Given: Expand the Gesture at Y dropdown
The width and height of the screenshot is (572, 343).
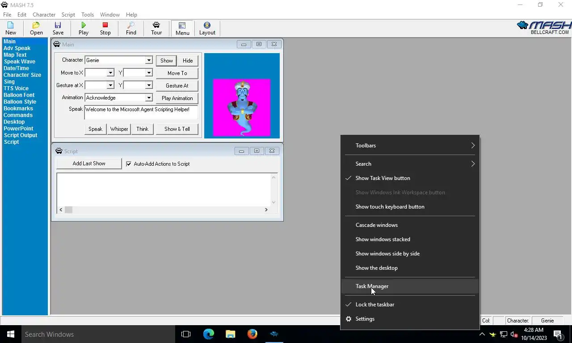Looking at the screenshot, I should [x=149, y=85].
